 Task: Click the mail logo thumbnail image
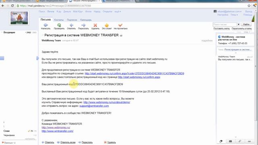tap(19, 18)
